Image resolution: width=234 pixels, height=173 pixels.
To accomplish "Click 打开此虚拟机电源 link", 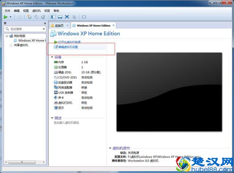I will (x=69, y=42).
